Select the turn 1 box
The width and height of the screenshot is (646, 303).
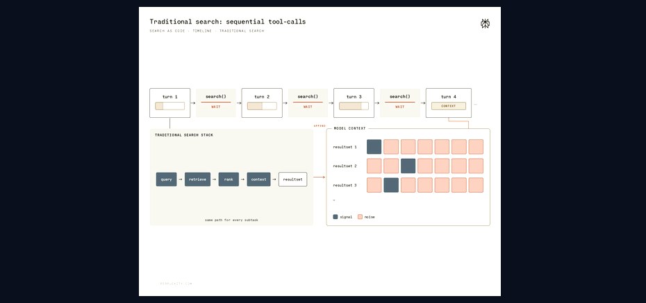point(169,103)
